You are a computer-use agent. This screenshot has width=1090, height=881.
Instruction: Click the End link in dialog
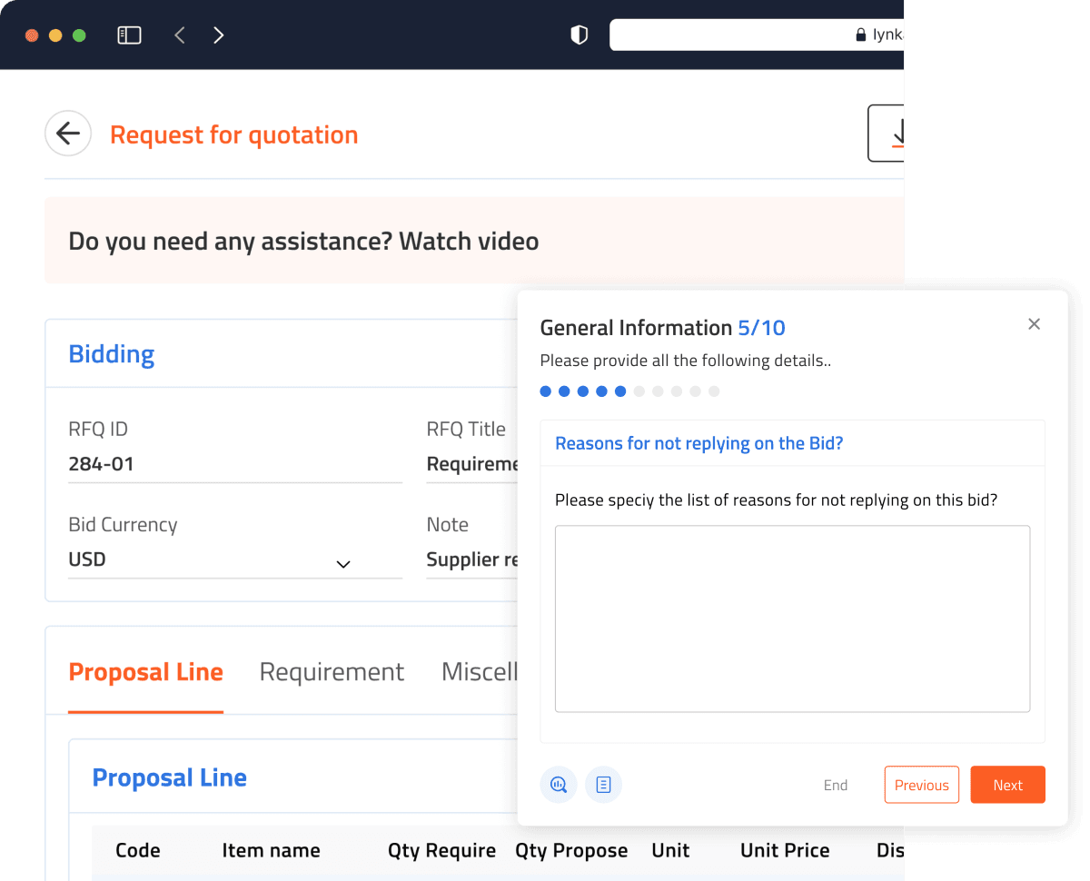(836, 786)
